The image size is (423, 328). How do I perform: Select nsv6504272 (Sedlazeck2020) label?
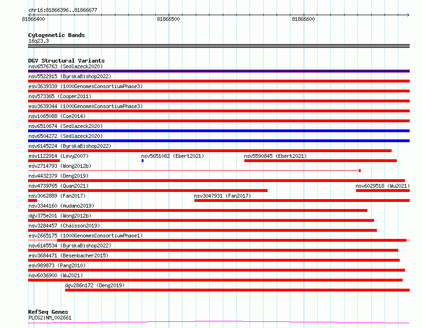coord(66,136)
